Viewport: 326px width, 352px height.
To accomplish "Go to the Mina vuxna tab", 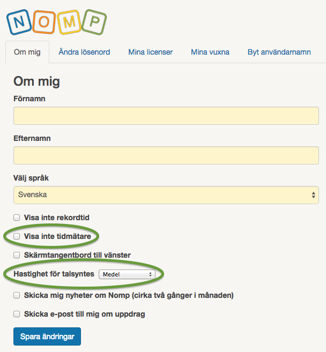I will 210,52.
